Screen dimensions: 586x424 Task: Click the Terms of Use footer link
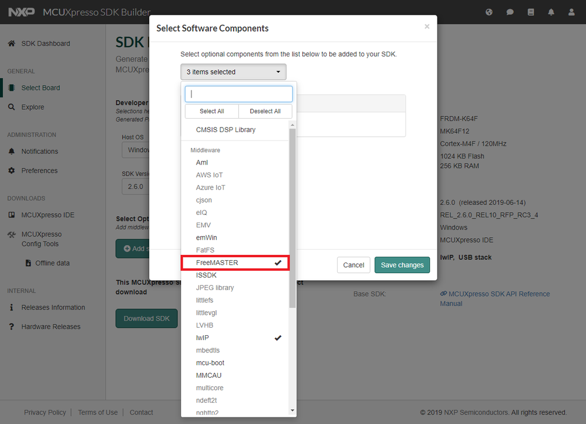98,412
